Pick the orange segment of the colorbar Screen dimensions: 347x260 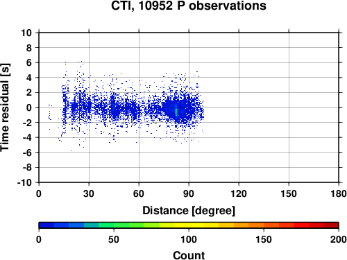(x=256, y=225)
